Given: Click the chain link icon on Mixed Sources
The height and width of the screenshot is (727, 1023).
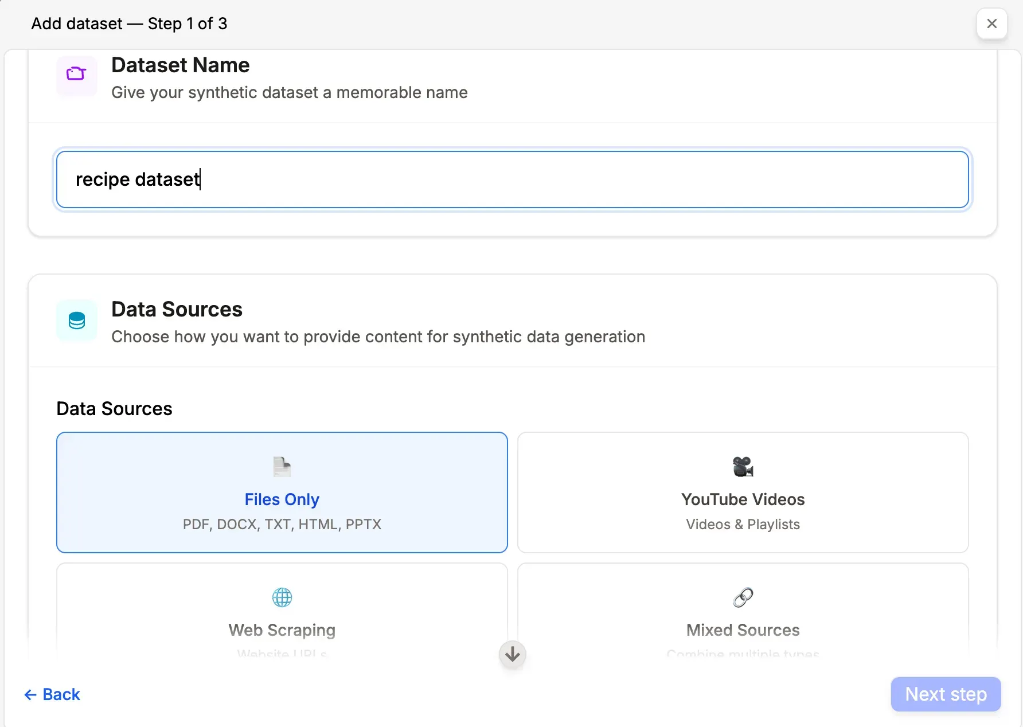Looking at the screenshot, I should point(743,597).
